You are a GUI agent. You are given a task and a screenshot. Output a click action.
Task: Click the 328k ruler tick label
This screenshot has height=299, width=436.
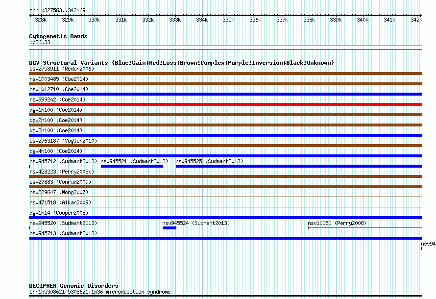point(41,20)
